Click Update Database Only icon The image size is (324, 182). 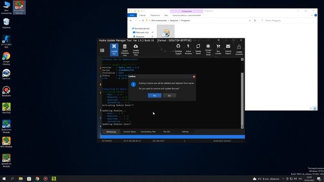tap(125, 50)
